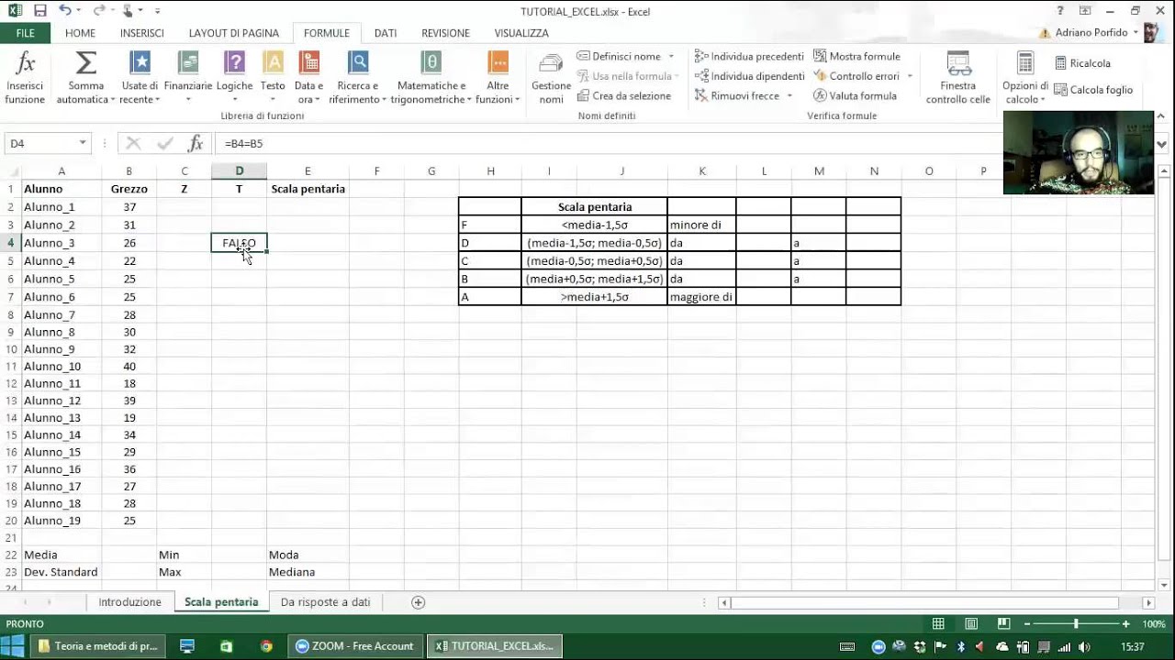Click Individua precedenti
This screenshot has height=660, width=1175.
click(750, 56)
